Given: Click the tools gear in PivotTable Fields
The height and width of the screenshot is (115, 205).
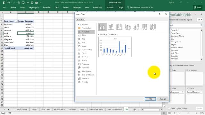Looking at the screenshot, I should (200, 20).
